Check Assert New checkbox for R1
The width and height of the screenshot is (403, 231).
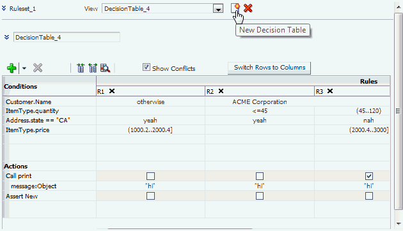click(x=150, y=196)
